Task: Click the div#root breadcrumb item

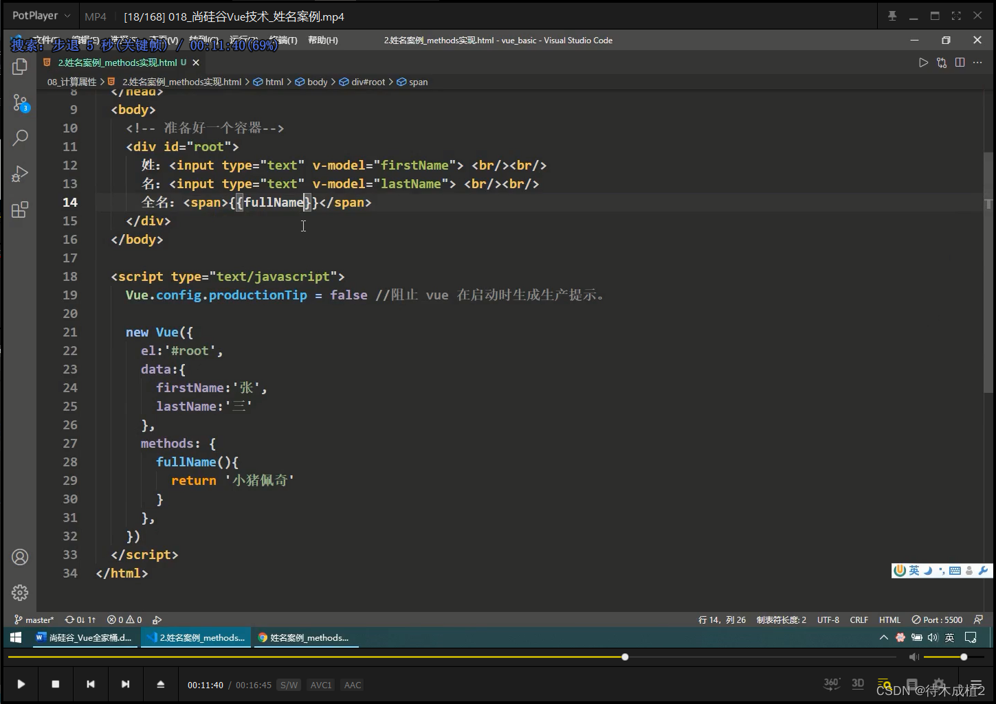Action: (x=362, y=82)
